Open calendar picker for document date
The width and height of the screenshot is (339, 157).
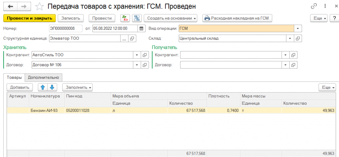click(x=141, y=28)
